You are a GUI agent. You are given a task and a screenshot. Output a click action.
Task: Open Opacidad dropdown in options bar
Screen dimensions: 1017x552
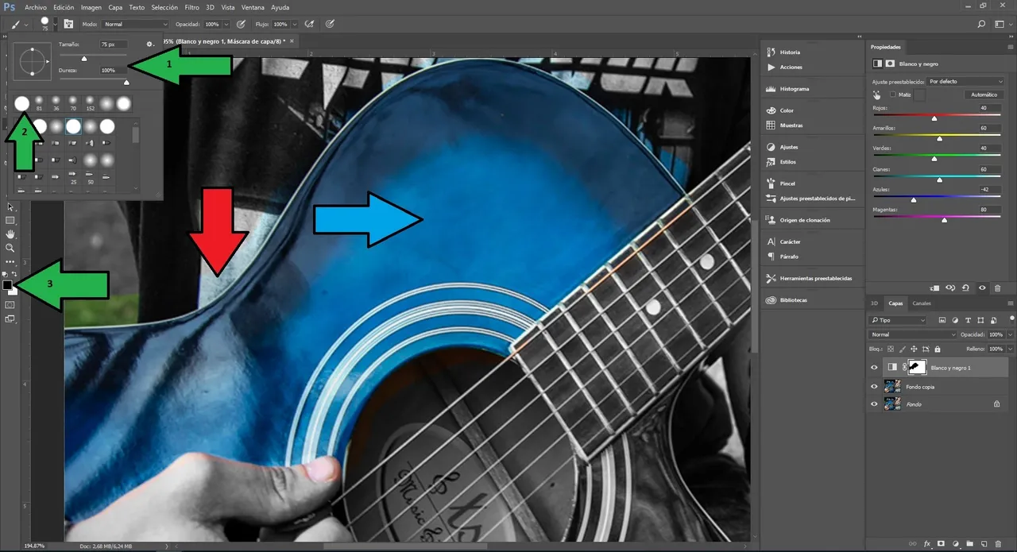226,25
